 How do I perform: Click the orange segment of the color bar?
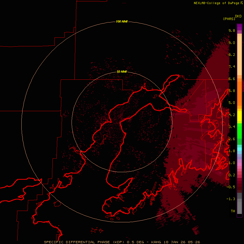pos(239,94)
